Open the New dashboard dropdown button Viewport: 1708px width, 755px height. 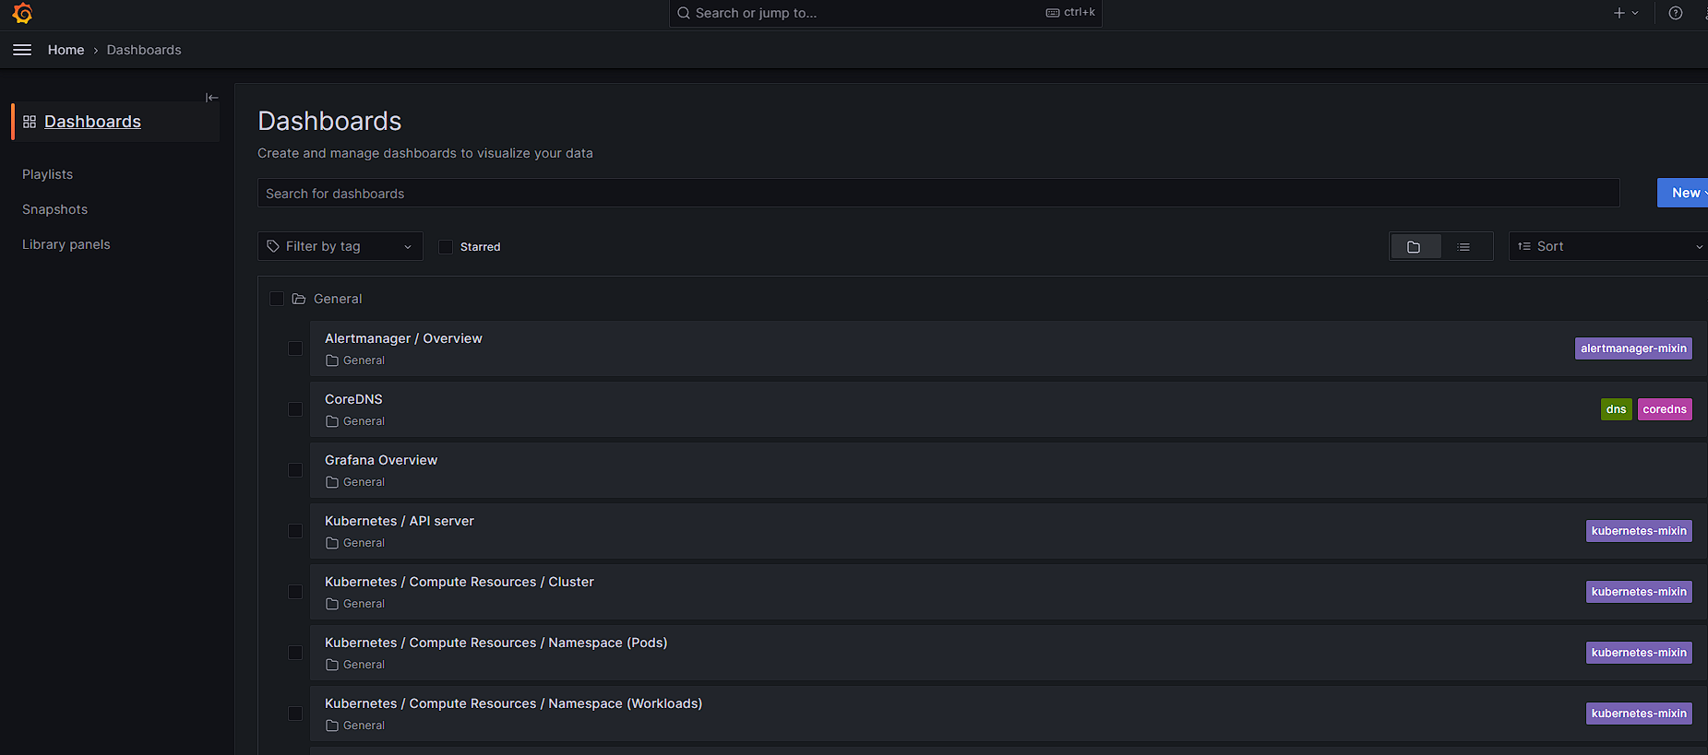click(x=1683, y=193)
